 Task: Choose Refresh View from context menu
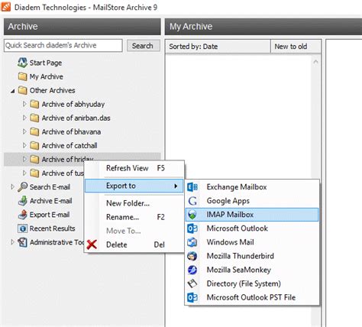tap(134, 168)
